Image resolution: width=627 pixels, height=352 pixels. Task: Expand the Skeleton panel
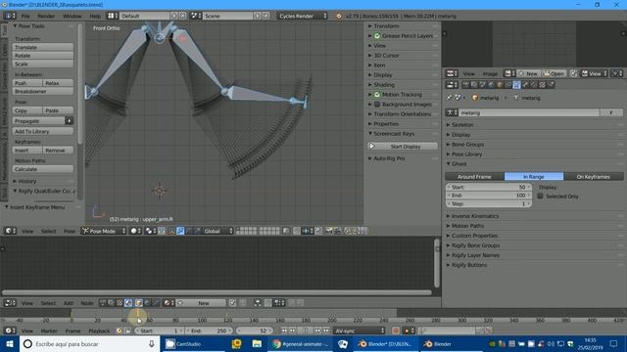(462, 125)
